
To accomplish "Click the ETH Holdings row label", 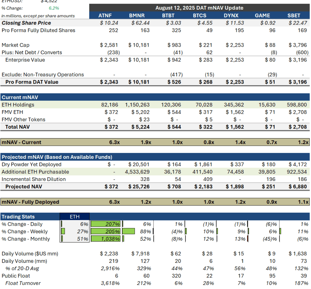I will point(18,105).
